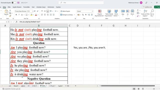Click the Middle Align icon
This screenshot has width=160, height=90.
pyautogui.click(x=45, y=11)
